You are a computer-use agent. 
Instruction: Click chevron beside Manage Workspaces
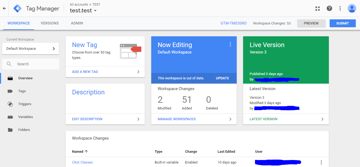pyautogui.click(x=230, y=119)
